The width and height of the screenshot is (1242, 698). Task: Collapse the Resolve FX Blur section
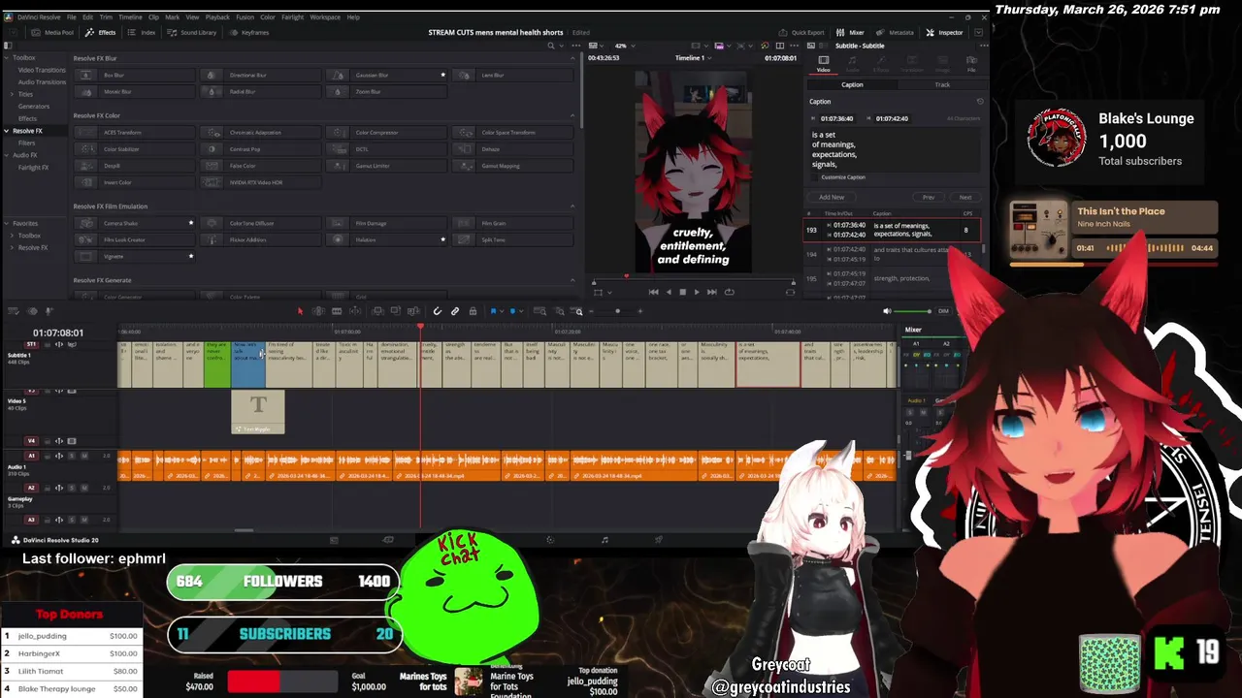tap(572, 58)
